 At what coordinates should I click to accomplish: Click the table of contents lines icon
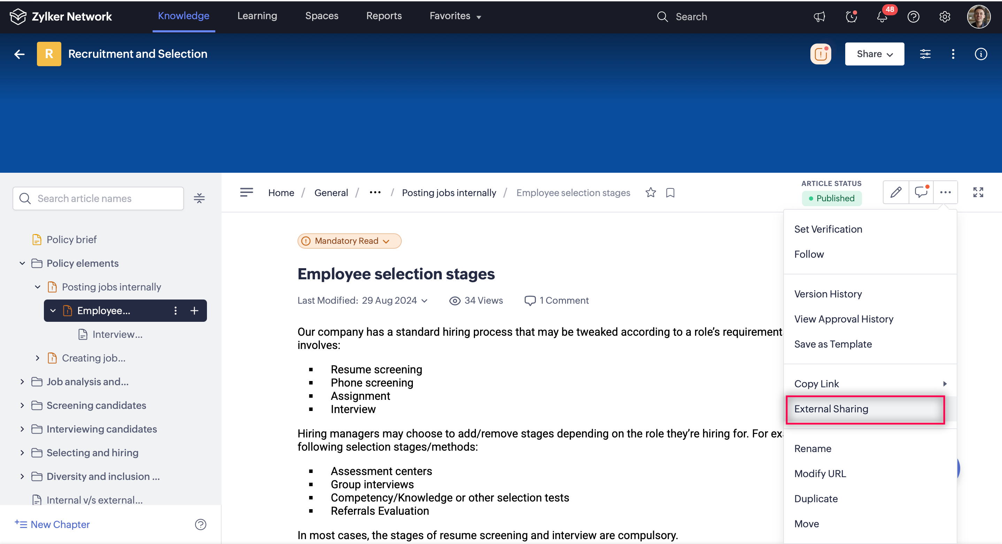click(x=246, y=192)
